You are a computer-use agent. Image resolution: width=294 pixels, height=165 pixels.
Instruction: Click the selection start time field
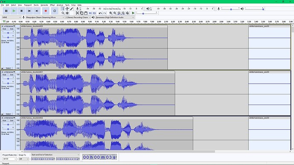[x=43, y=159]
